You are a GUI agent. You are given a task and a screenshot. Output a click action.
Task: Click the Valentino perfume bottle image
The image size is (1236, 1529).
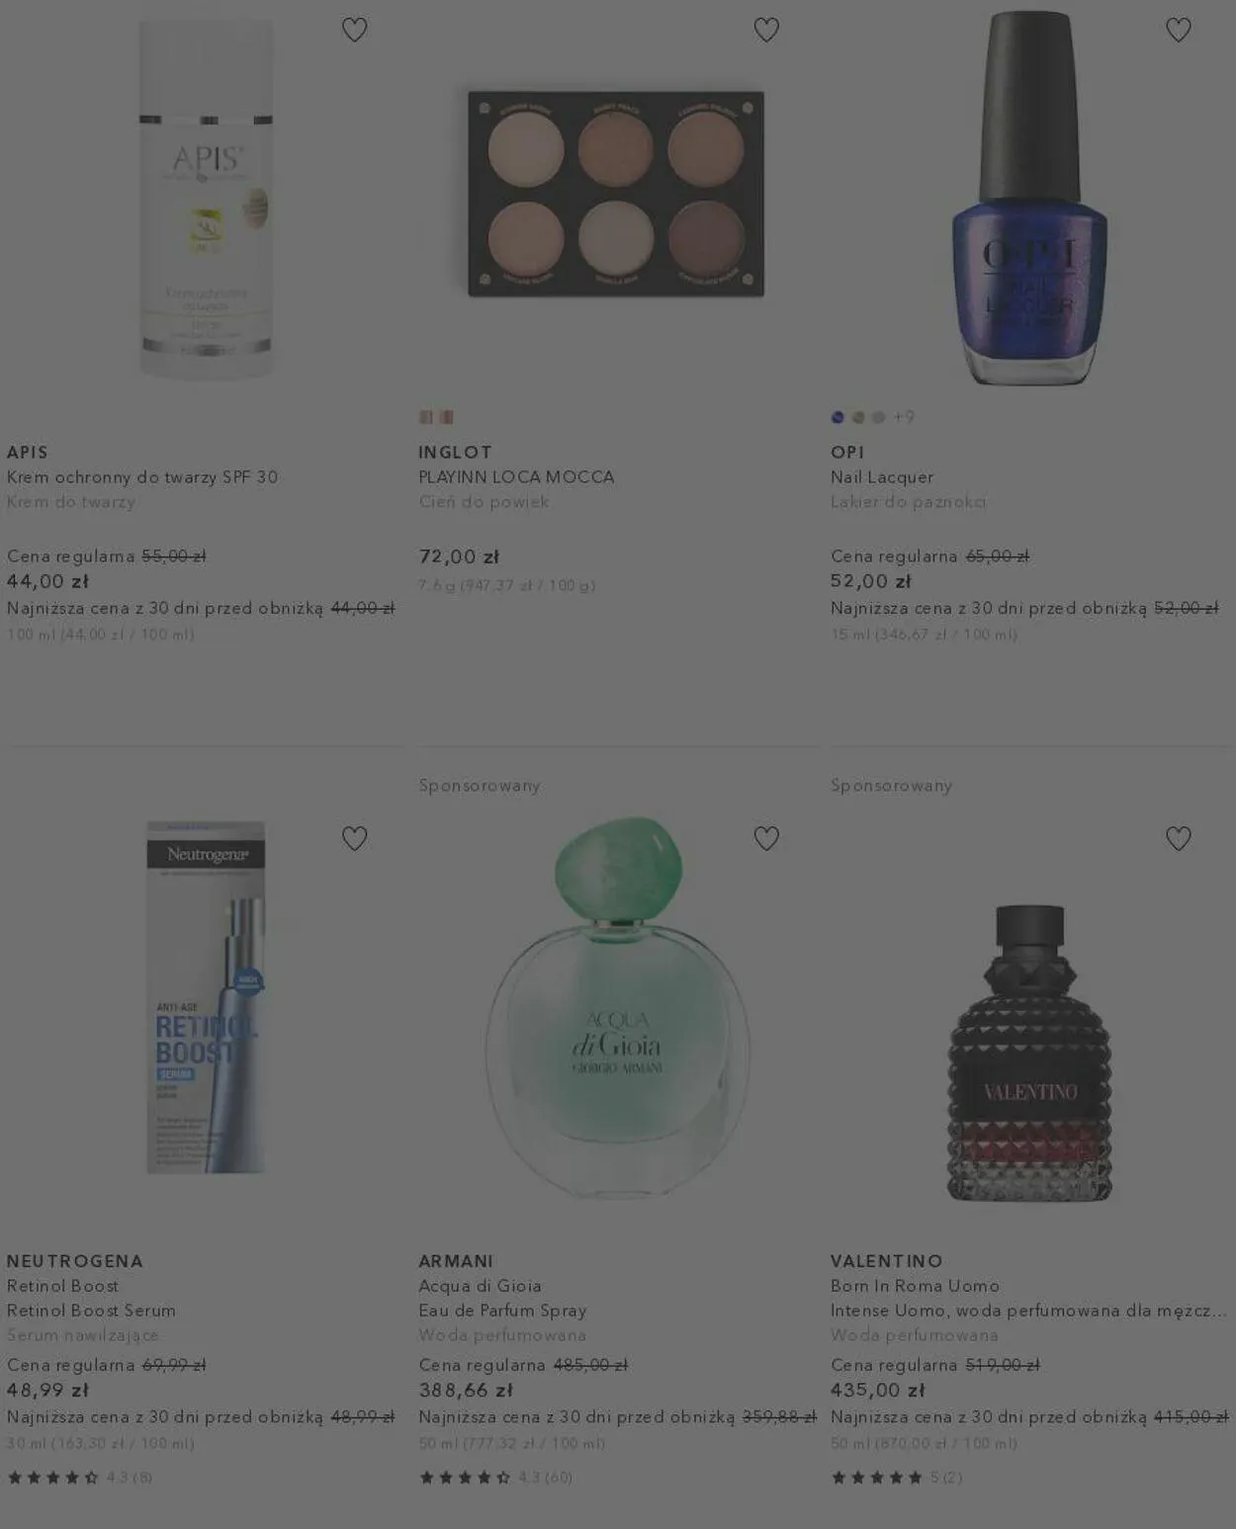(1029, 1054)
